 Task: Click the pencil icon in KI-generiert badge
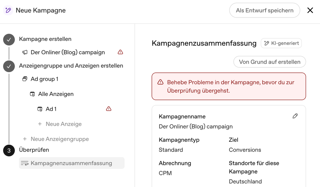coord(267,43)
